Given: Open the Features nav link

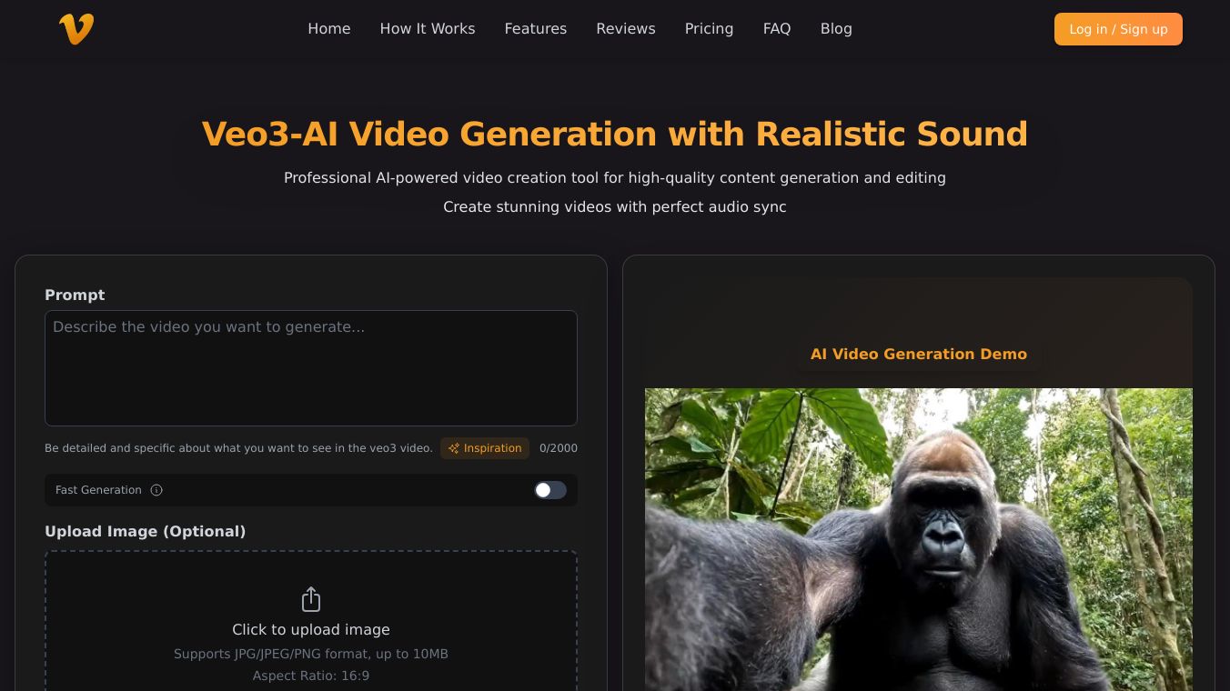Looking at the screenshot, I should pos(536,29).
